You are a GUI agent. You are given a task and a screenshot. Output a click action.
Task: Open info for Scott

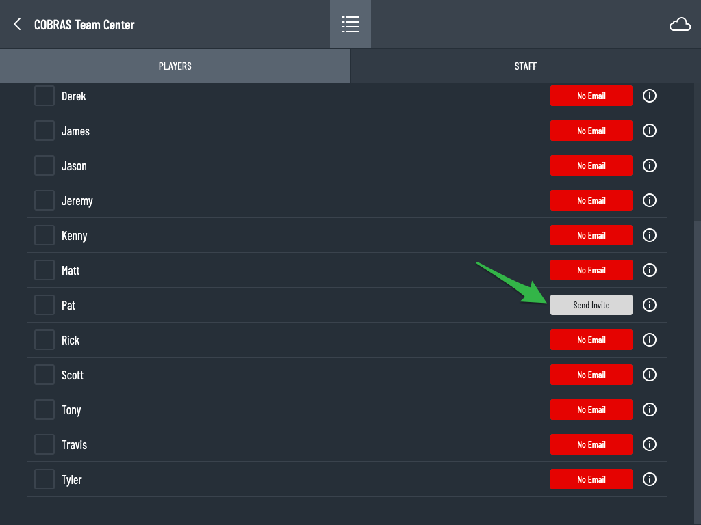pyautogui.click(x=650, y=375)
